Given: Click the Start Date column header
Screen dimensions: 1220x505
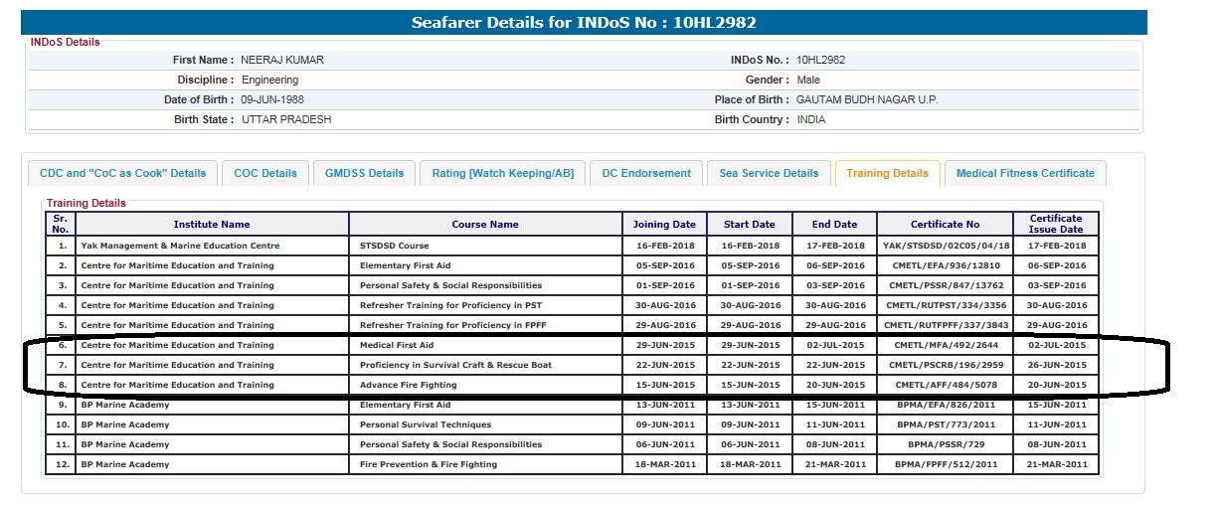Looking at the screenshot, I should 750,225.
